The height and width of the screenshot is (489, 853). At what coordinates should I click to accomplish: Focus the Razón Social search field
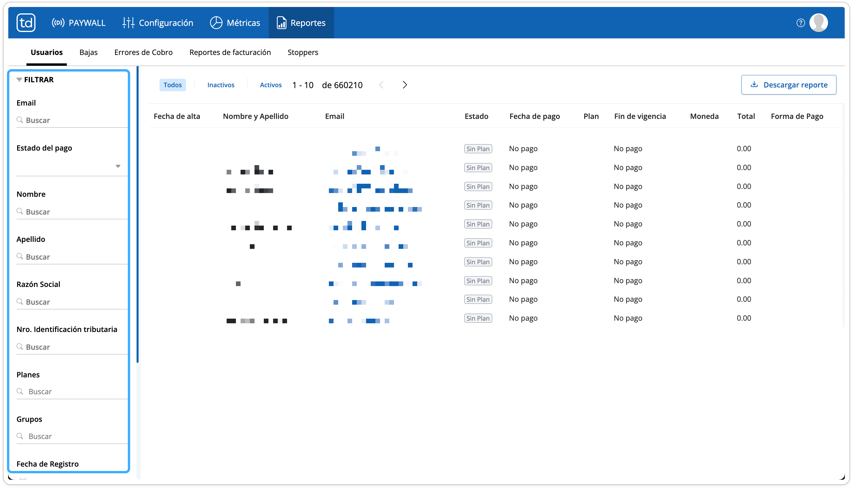coord(72,302)
